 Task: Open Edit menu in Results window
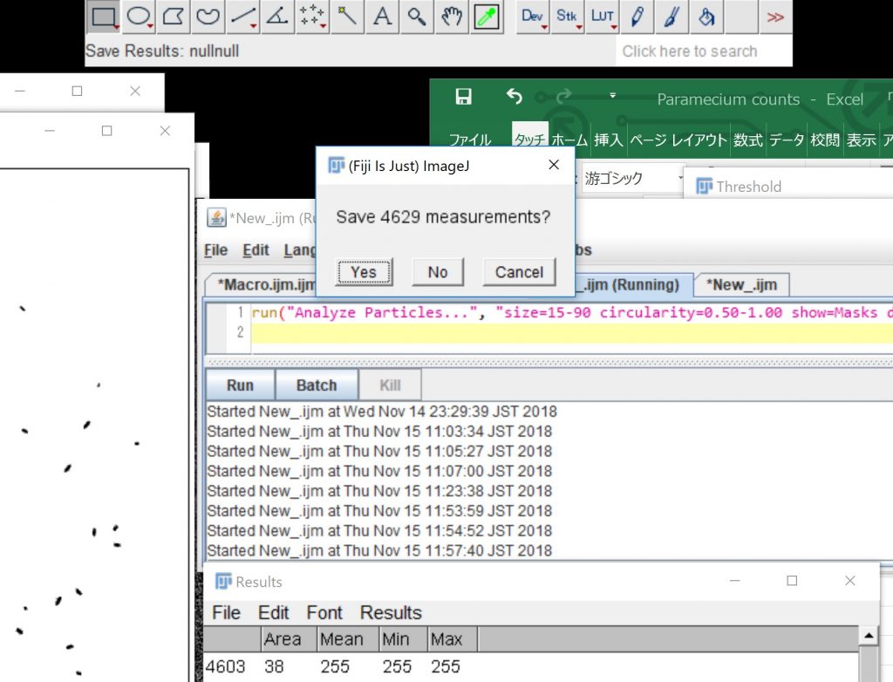(x=273, y=612)
